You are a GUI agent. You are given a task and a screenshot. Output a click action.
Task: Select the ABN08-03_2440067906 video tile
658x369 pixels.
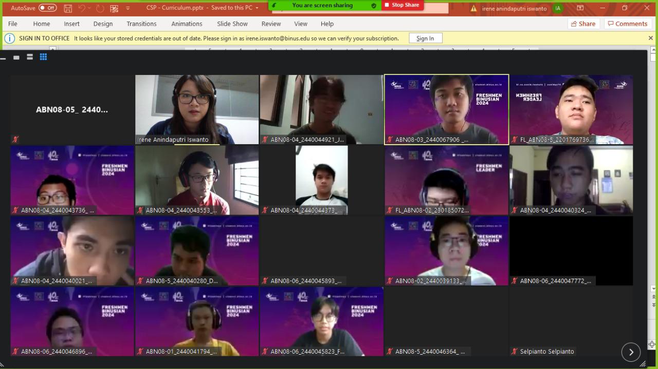[446, 110]
